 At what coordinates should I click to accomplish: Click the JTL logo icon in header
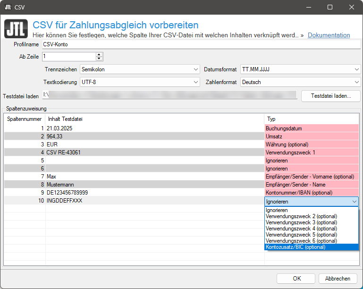(16, 28)
